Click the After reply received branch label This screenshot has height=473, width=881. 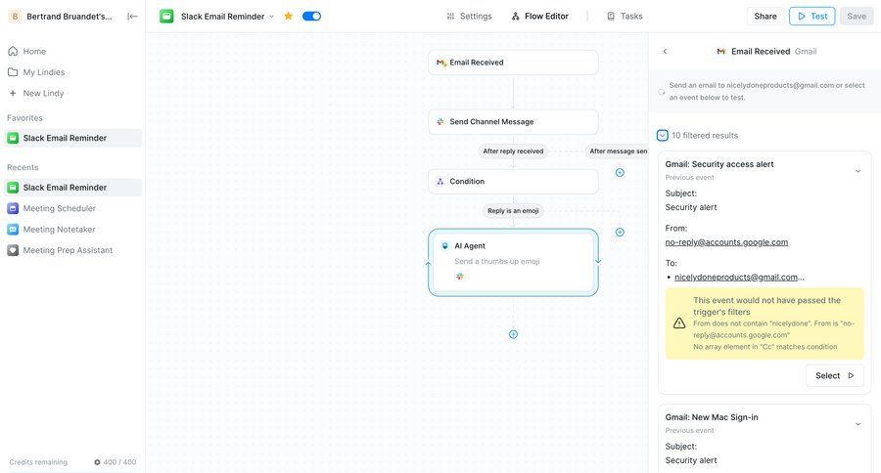(x=513, y=150)
